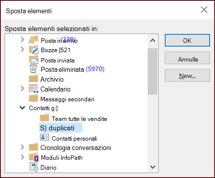
Task: Select the Moduli InfoPath label
Action: click(61, 158)
